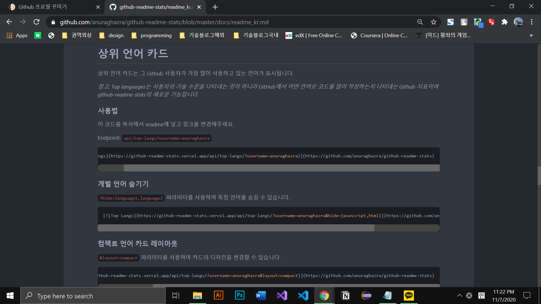Screen dimensions: 541x304
Task: Open the Windows Start menu
Action: coord(10,296)
